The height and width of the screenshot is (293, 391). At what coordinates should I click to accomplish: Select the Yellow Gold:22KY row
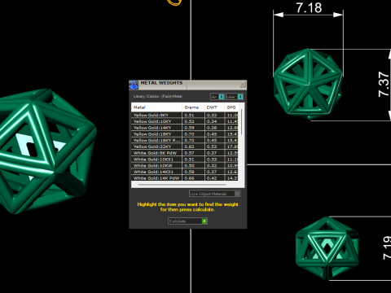point(185,146)
